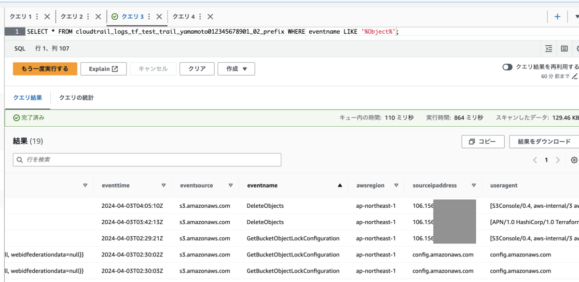Click GetBucketObjectLockConfiguration in the 02:29:21Z row
This screenshot has width=579, height=282.
pyautogui.click(x=293, y=239)
